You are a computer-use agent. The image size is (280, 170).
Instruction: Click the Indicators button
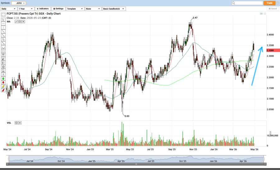point(43,9)
